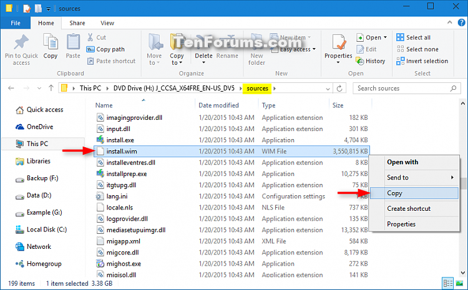
Task: Sort by Date modified column header
Action: (218, 105)
